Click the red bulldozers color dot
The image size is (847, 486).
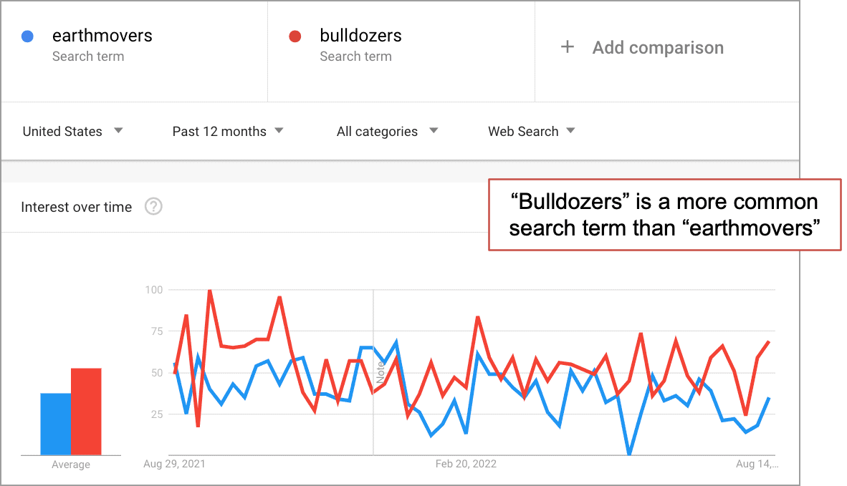coord(295,36)
